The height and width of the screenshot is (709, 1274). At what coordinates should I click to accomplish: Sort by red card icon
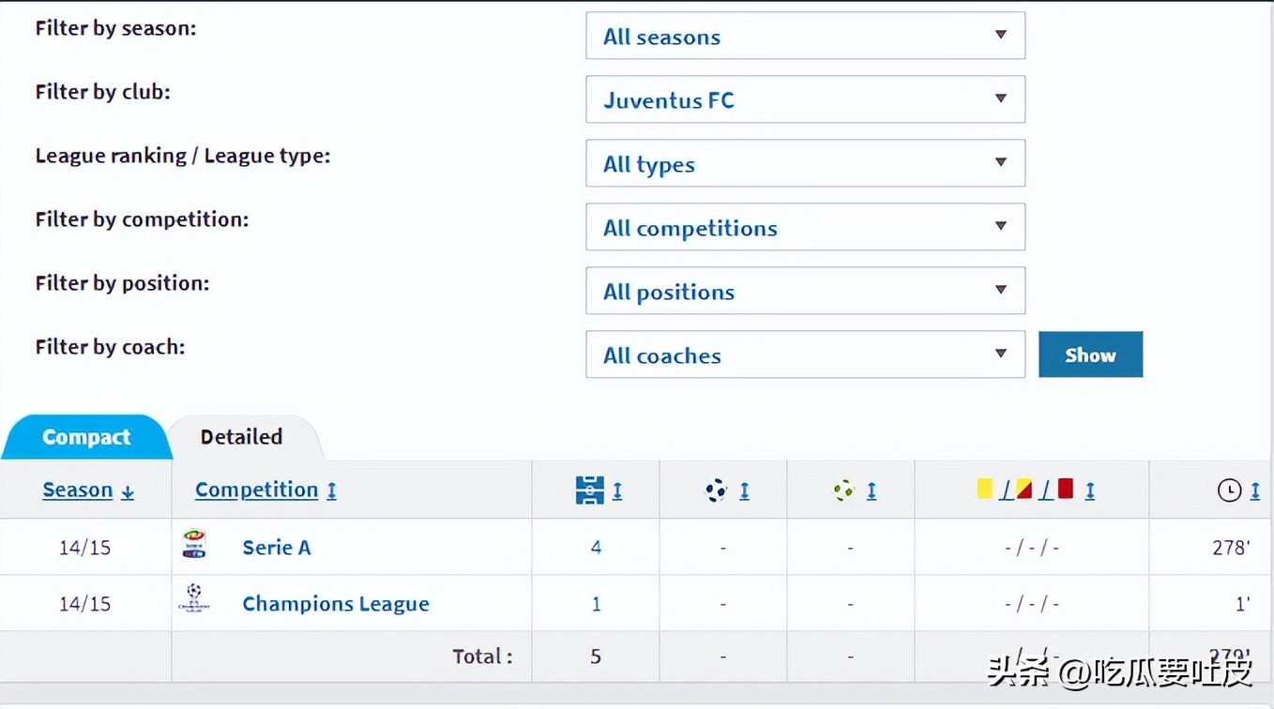1065,489
